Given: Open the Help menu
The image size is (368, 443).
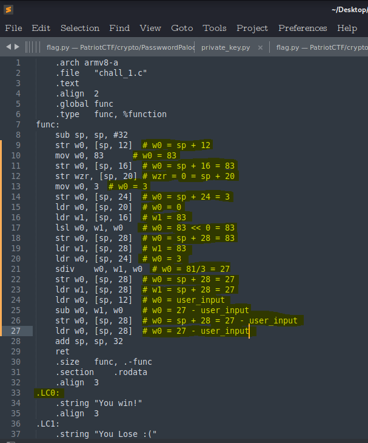Looking at the screenshot, I should (x=347, y=28).
